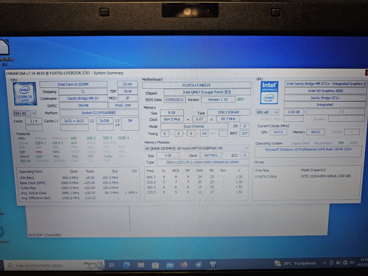Click the FUJITSU FJNB225 motherboard button
Image resolution: width=368 pixels, height=276 pixels.
coord(196,85)
